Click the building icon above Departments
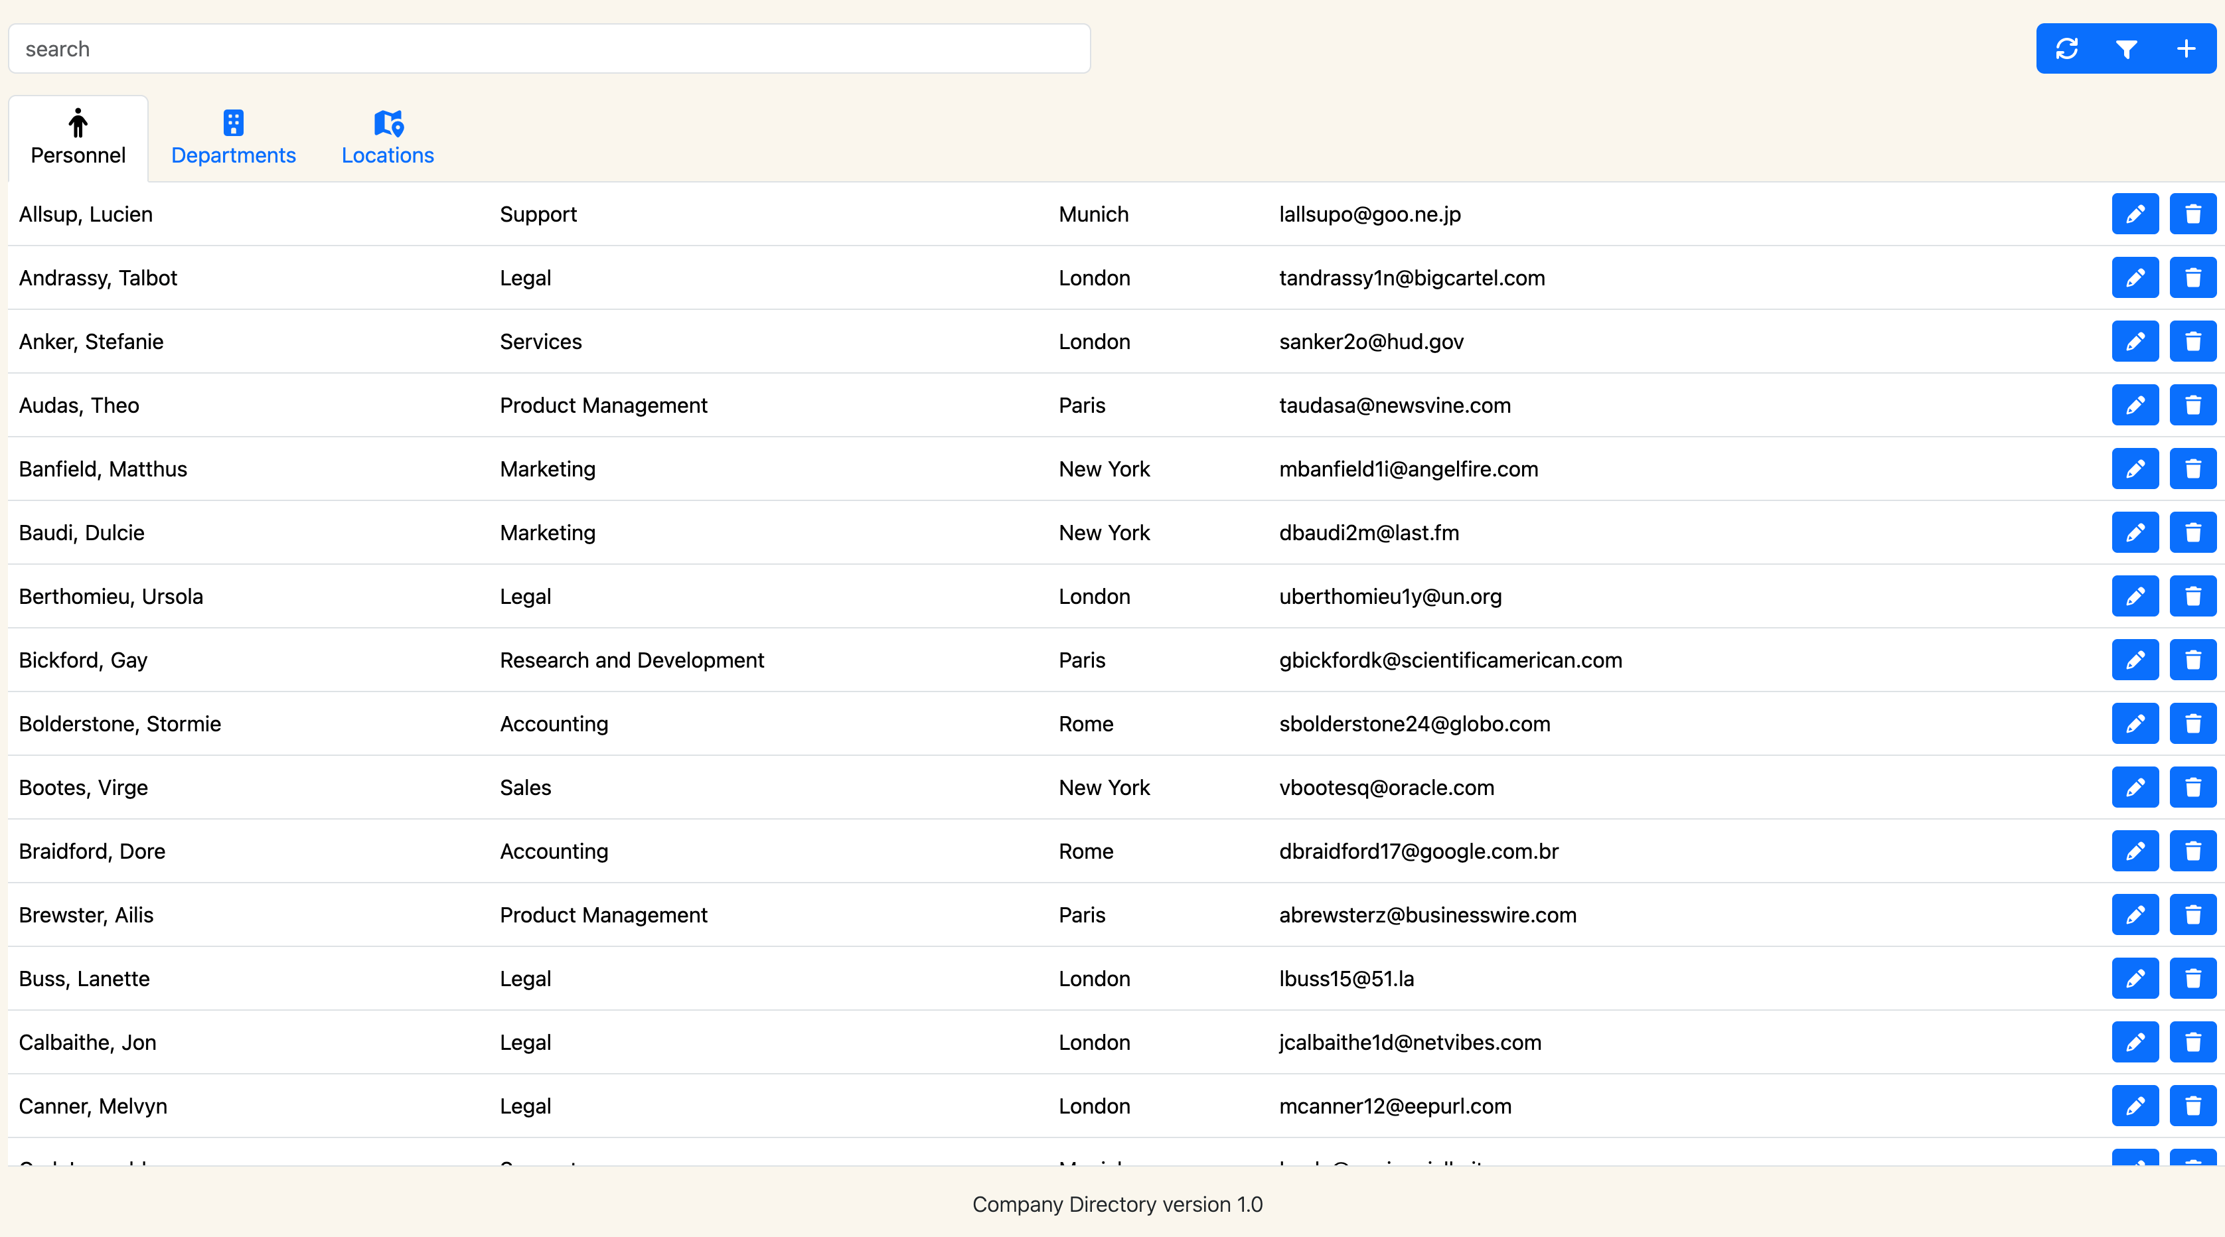2225x1237 pixels. click(233, 123)
